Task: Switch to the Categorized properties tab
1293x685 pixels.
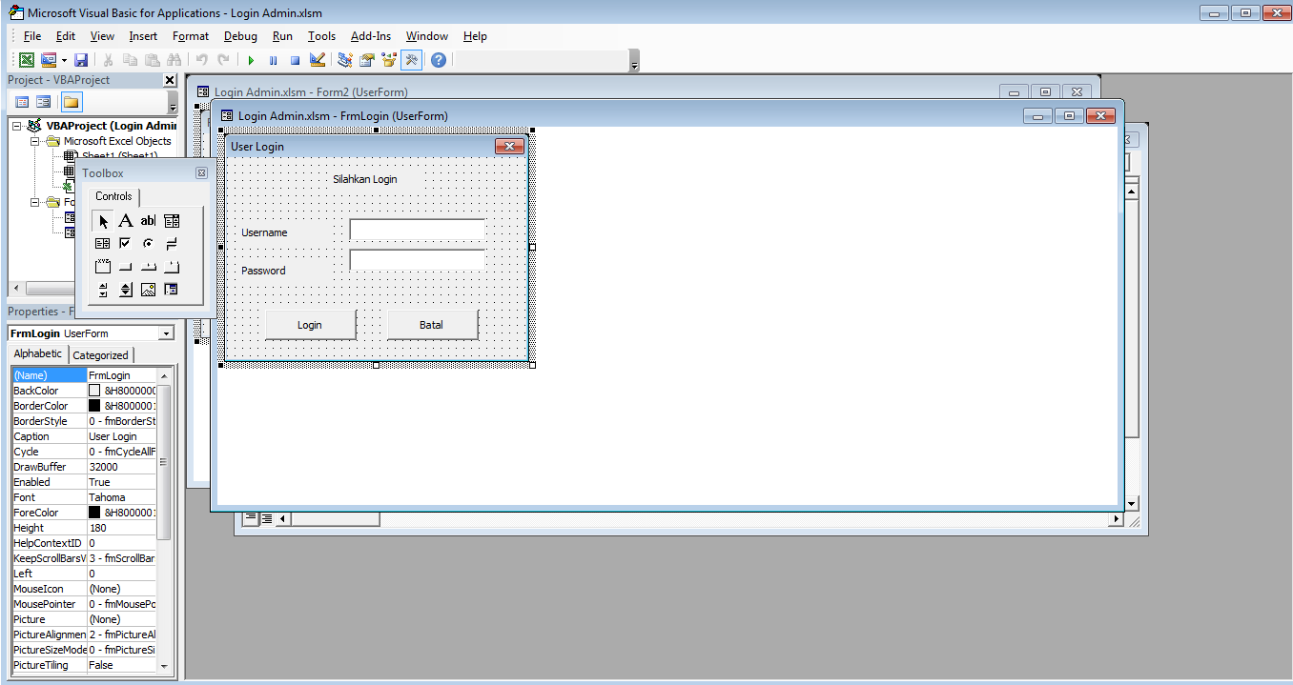Action: [x=100, y=355]
